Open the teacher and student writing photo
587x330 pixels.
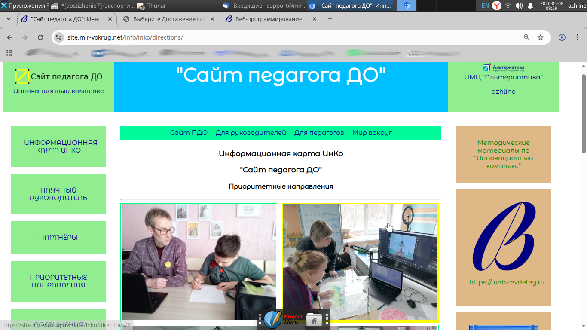click(199, 262)
